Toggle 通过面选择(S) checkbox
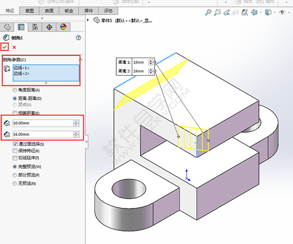293x244 pixels. point(15,144)
